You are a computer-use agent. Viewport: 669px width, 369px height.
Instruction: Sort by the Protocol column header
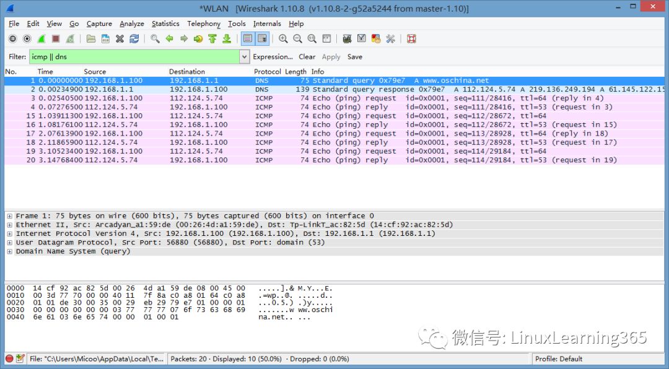tap(268, 72)
